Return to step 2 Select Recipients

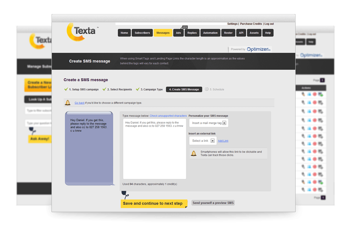(x=117, y=89)
